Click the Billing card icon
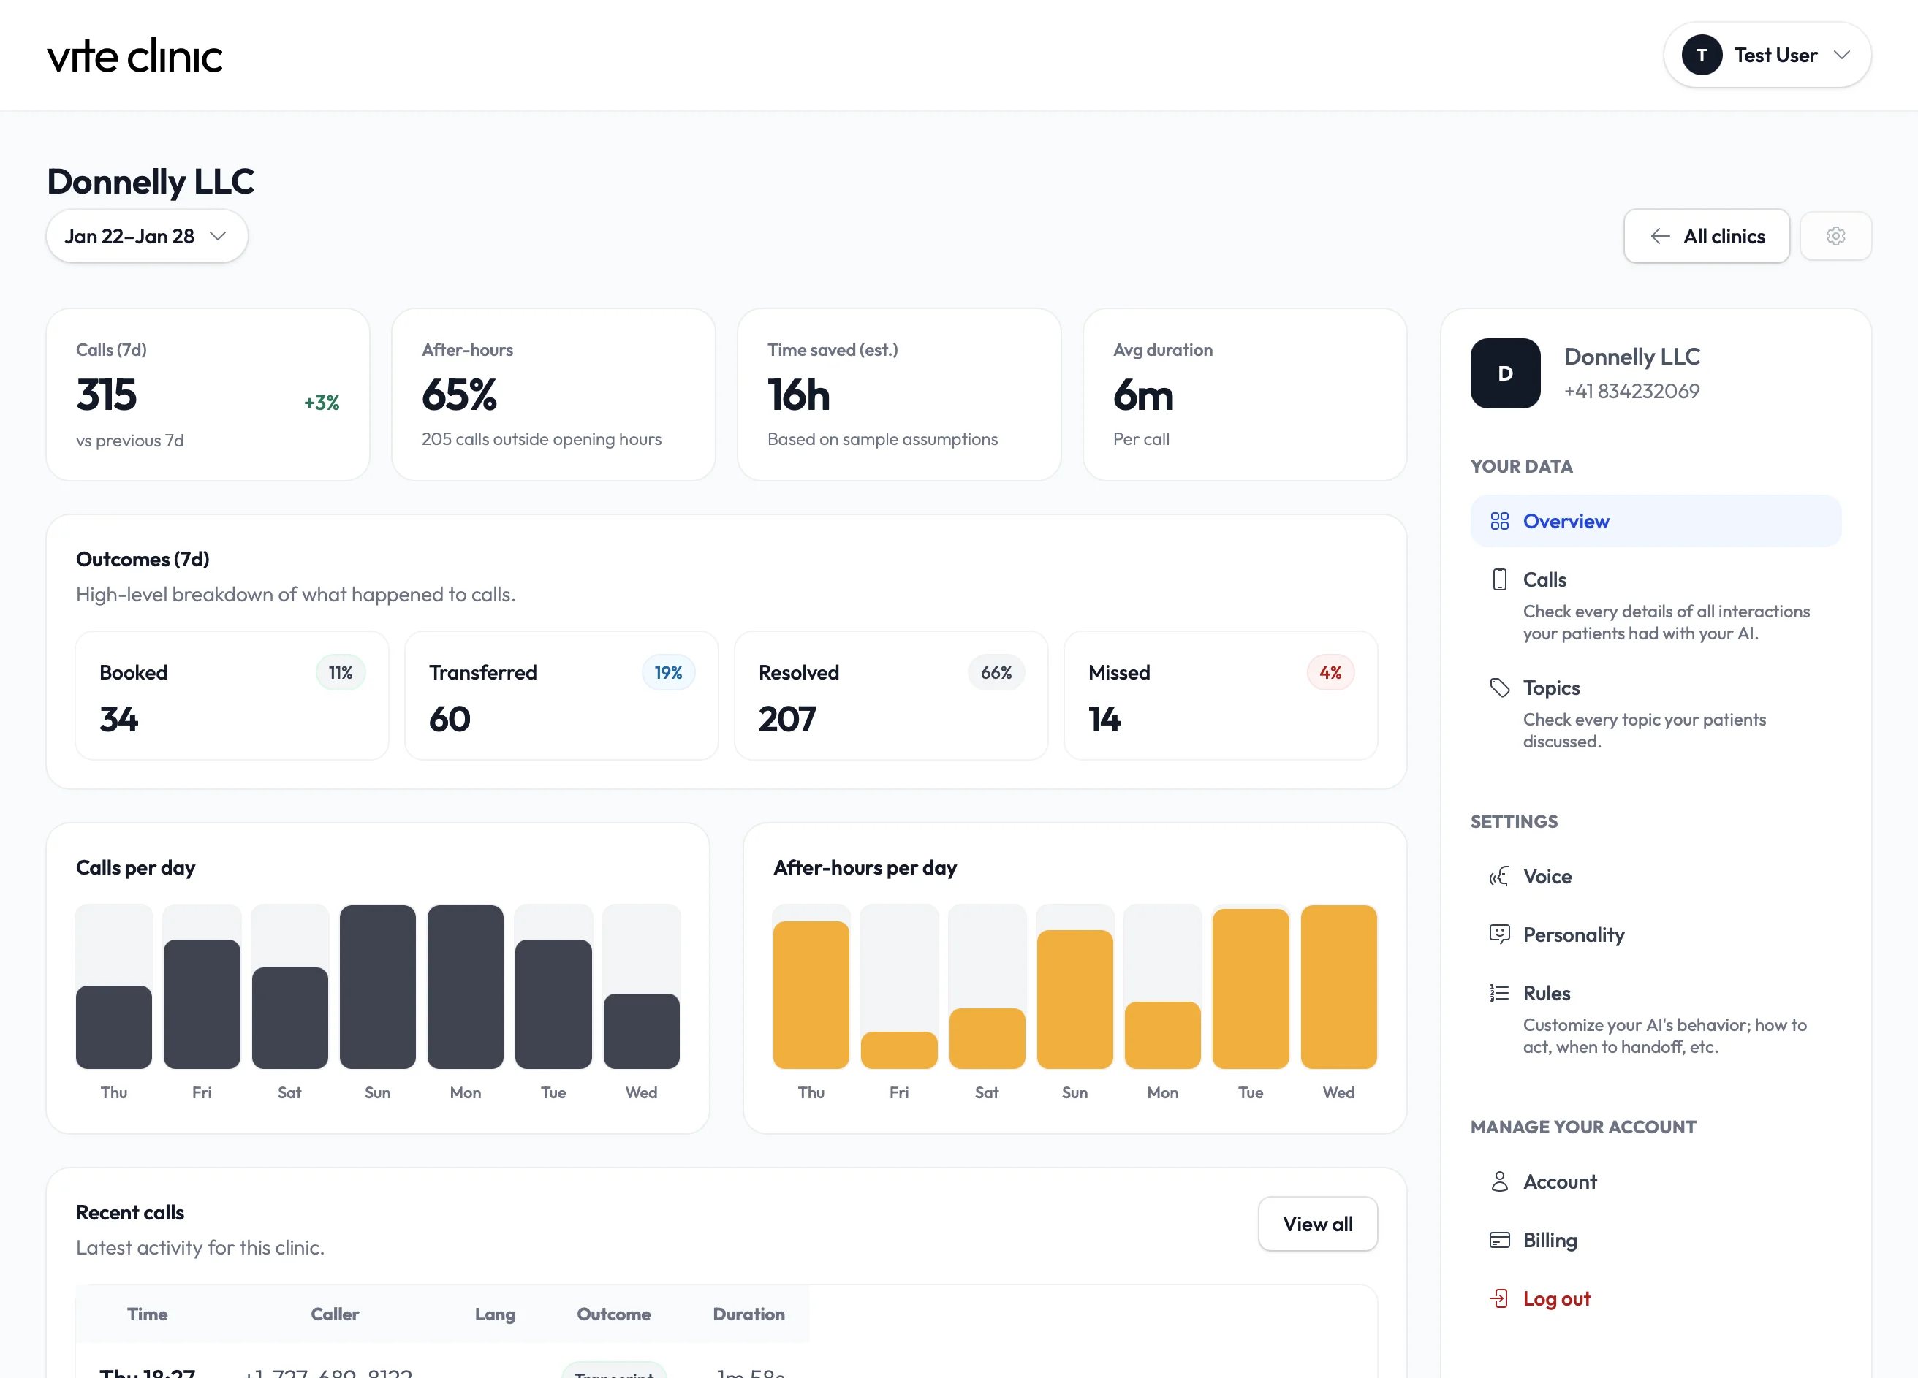The width and height of the screenshot is (1918, 1378). tap(1499, 1240)
